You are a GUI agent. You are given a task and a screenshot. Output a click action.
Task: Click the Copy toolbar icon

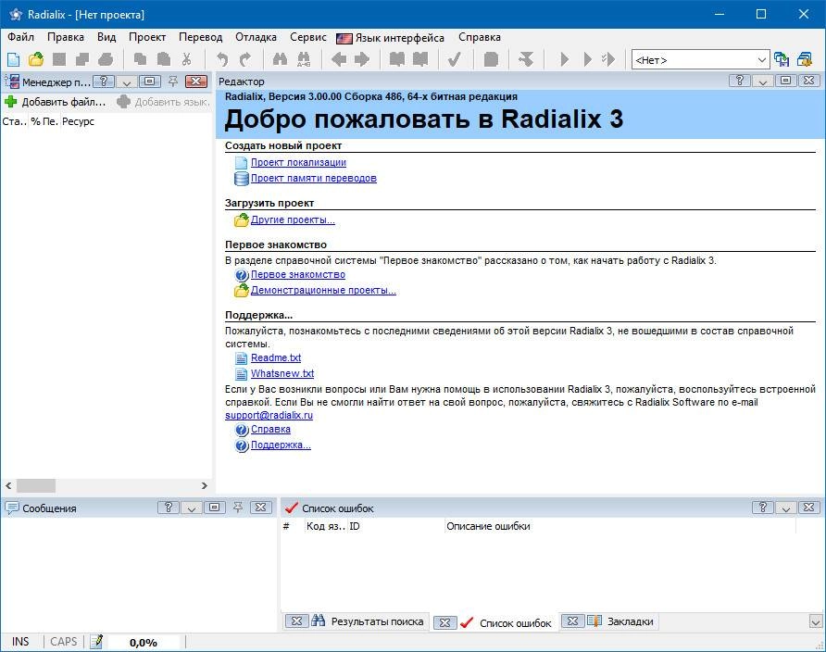pyautogui.click(x=140, y=59)
